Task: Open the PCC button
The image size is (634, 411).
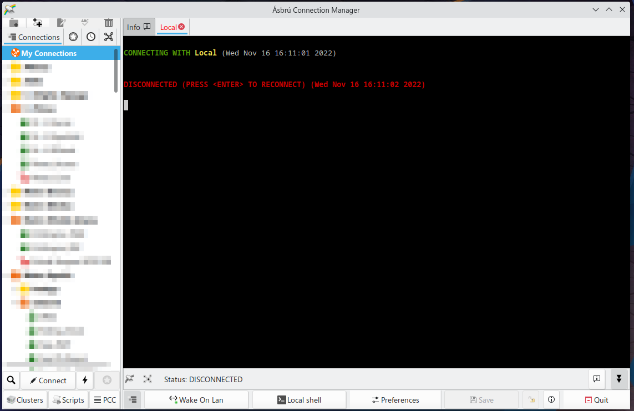Action: (x=105, y=400)
